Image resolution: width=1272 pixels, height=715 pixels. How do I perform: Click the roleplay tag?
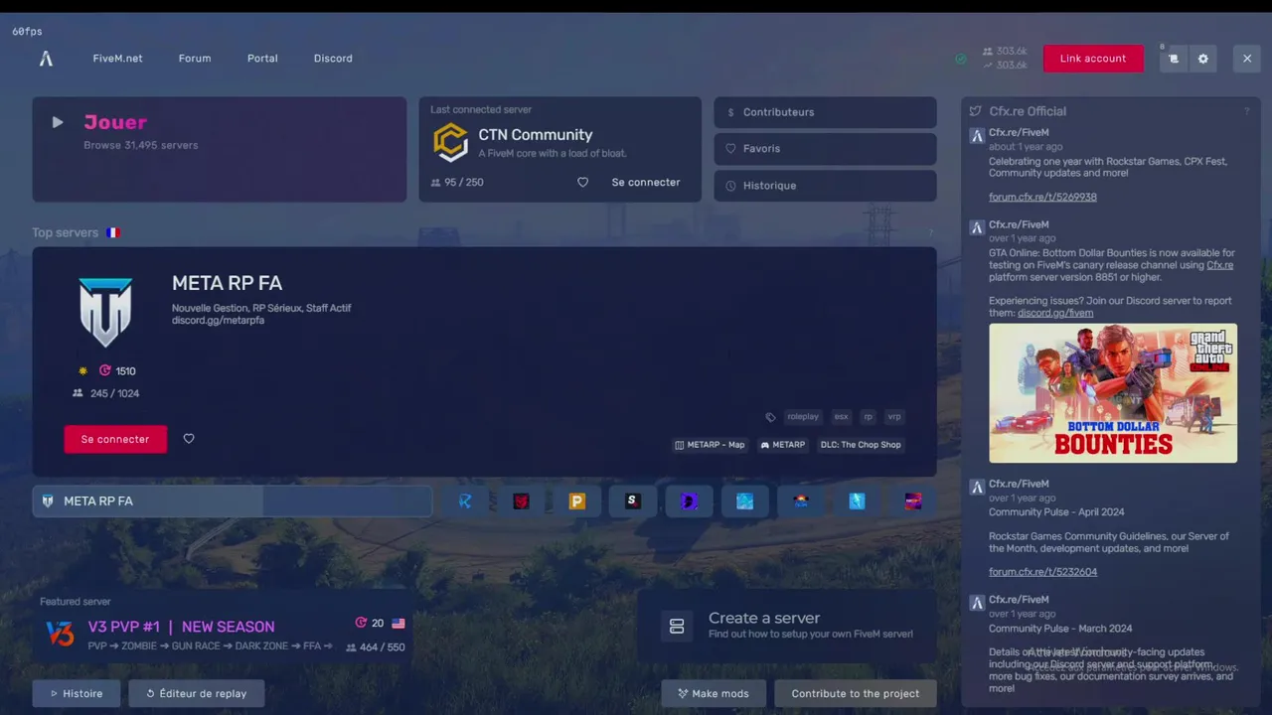[x=803, y=417]
